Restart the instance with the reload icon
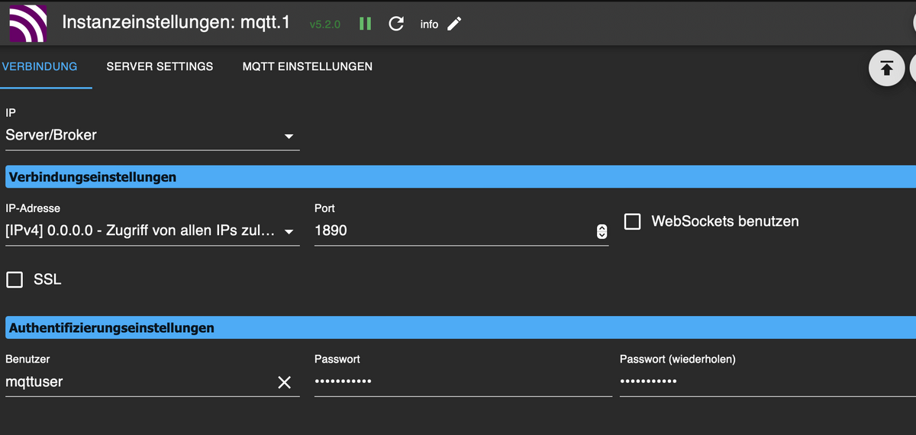Viewport: 916px width, 435px height. 396,24
